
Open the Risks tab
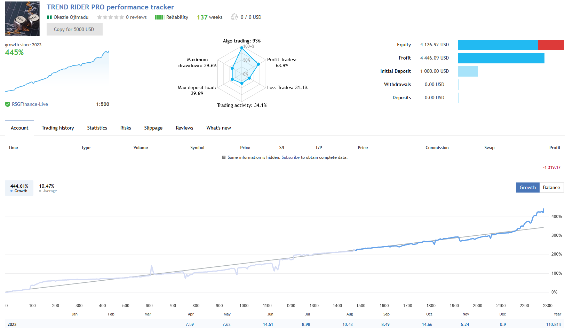coord(126,128)
